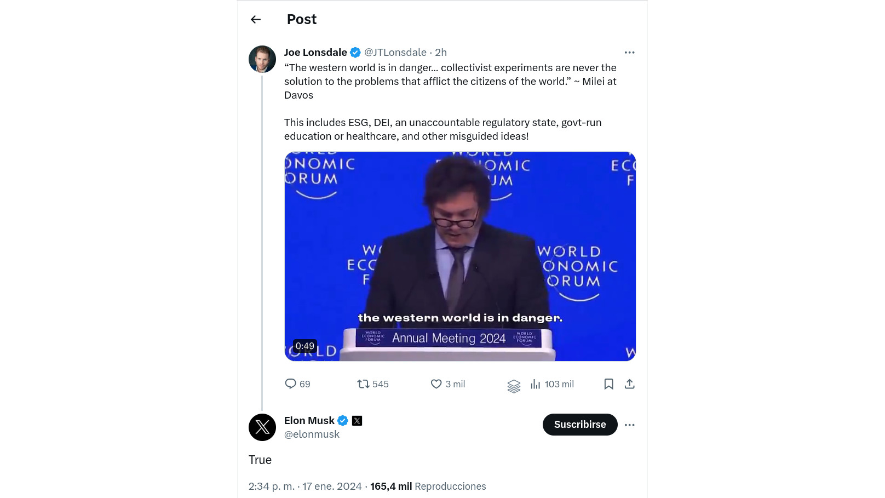Click Elon Musk's X logo avatar

[262, 427]
